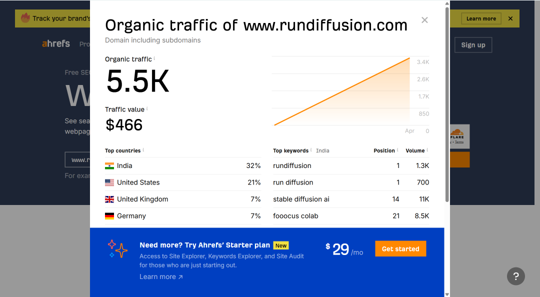The width and height of the screenshot is (540, 297).
Task: Click the modal vertical scrollbar thumb
Action: click(447, 104)
